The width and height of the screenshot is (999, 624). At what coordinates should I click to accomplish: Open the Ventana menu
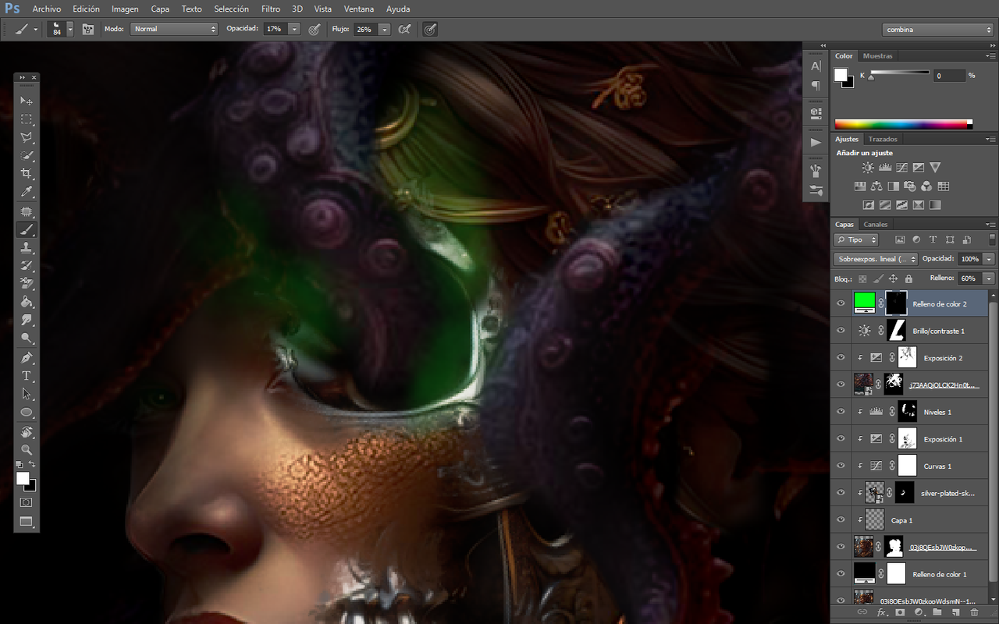(358, 9)
